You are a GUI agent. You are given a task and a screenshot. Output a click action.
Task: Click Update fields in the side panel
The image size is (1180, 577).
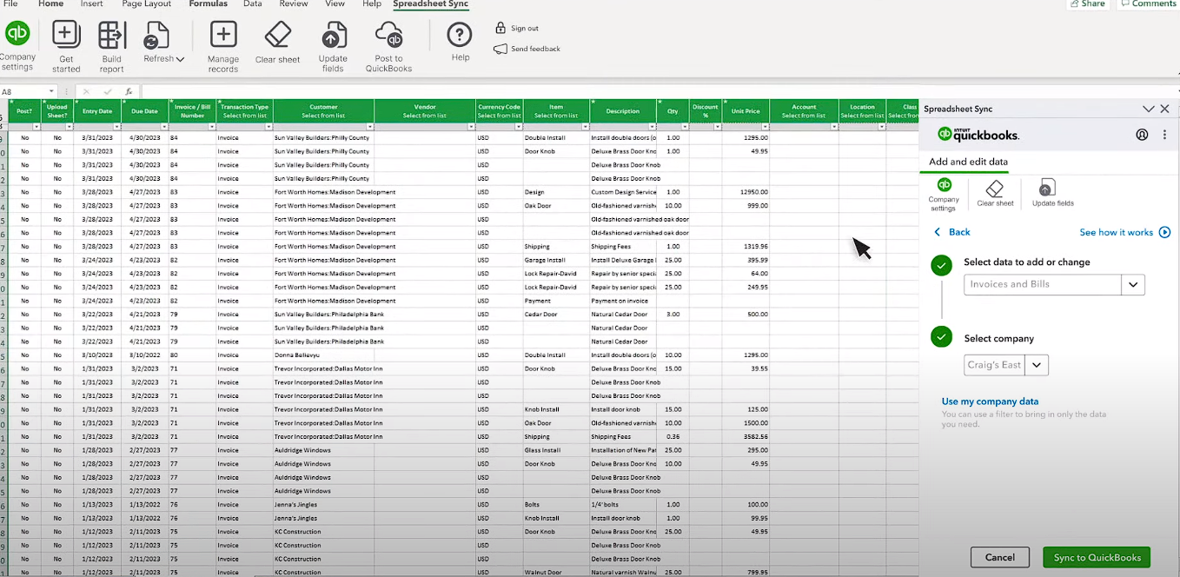(1052, 194)
